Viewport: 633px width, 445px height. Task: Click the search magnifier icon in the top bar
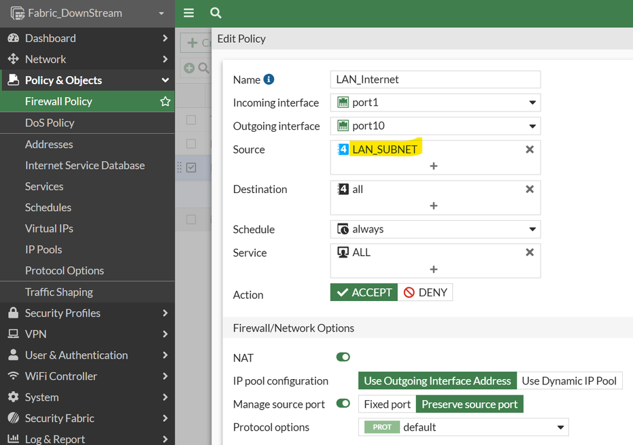pyautogui.click(x=216, y=13)
